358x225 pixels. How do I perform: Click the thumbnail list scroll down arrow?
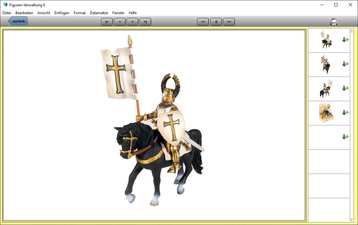point(352,220)
